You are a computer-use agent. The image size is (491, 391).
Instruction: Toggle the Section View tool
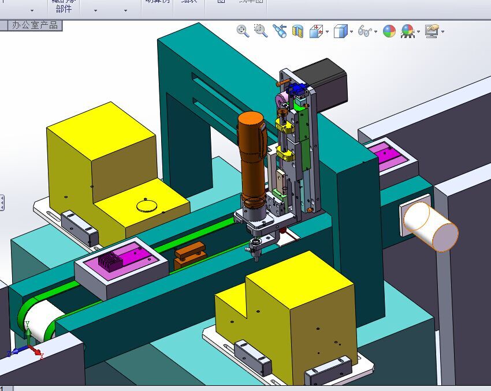[298, 32]
